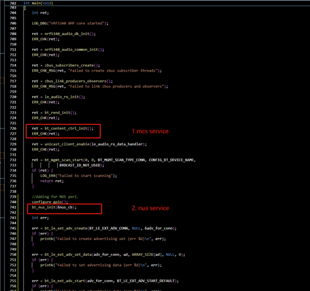Click BRDCAST_ID_NOT_USED on line 733
Image resolution: width=310 pixels, height=291 pixels.
(x=80, y=165)
